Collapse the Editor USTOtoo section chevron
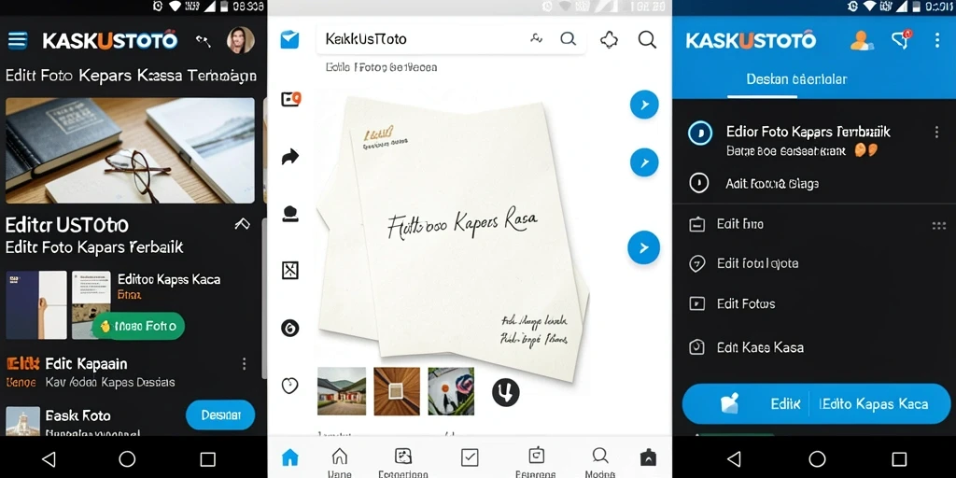 pyautogui.click(x=242, y=224)
